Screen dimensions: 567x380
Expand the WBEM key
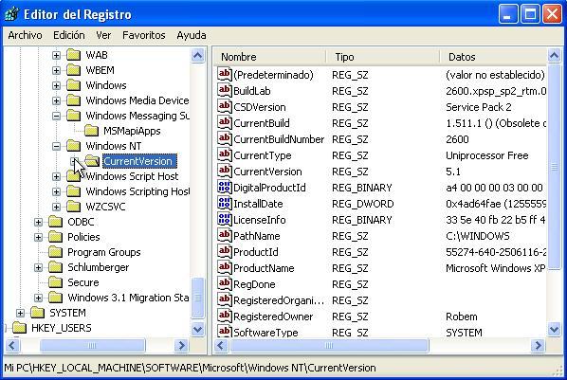click(x=56, y=70)
